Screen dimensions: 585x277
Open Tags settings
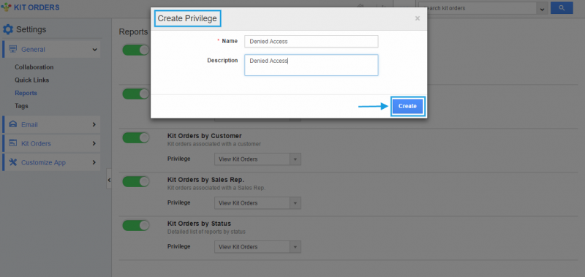point(21,106)
